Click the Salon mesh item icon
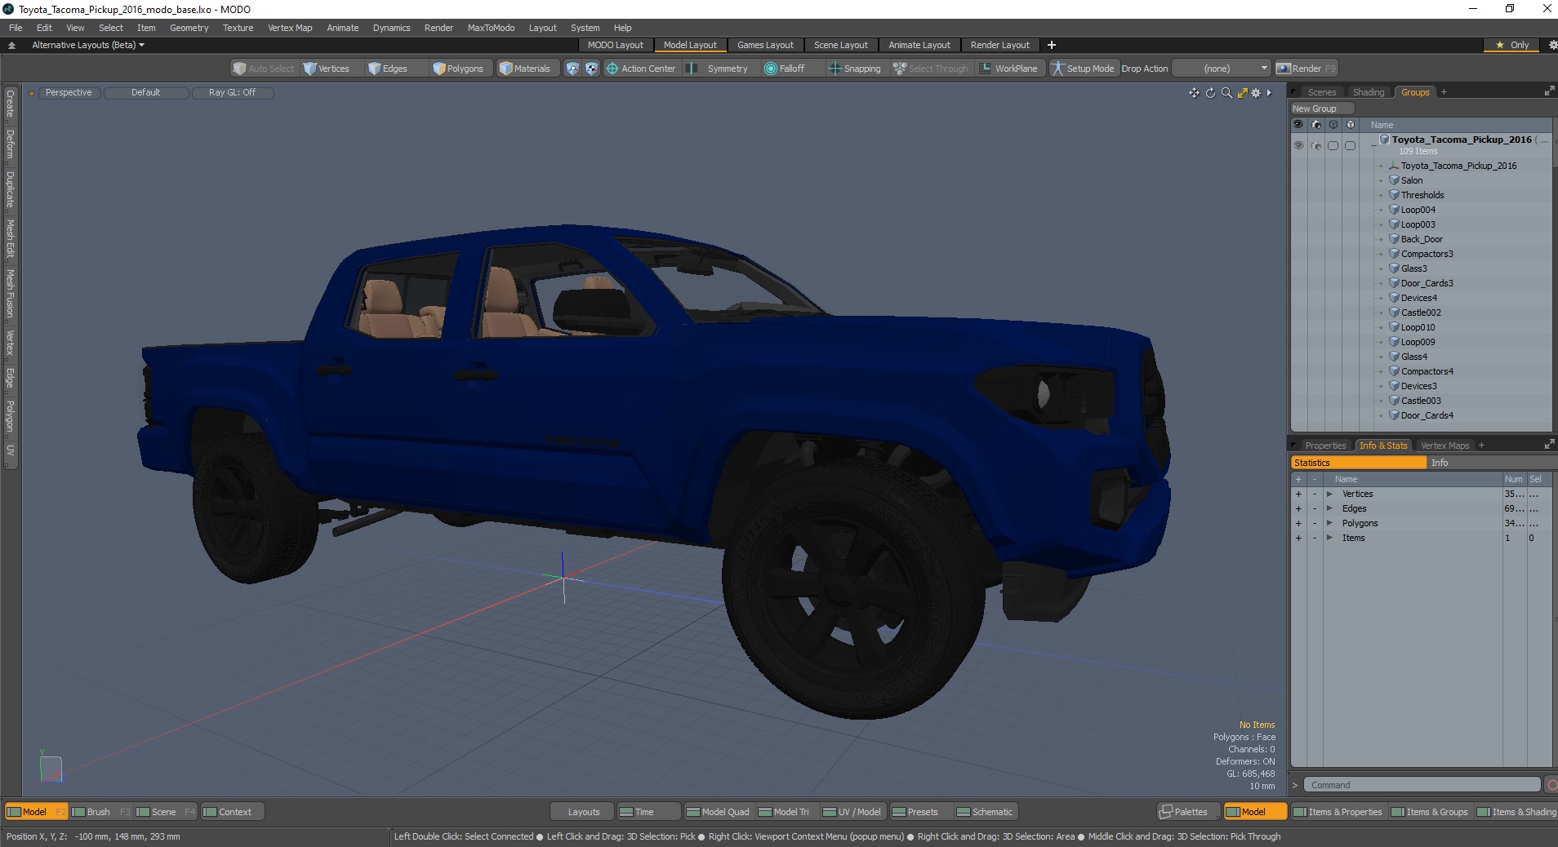 click(1394, 180)
